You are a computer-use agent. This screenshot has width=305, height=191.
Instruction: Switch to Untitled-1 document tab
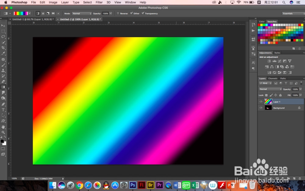pos(33,19)
